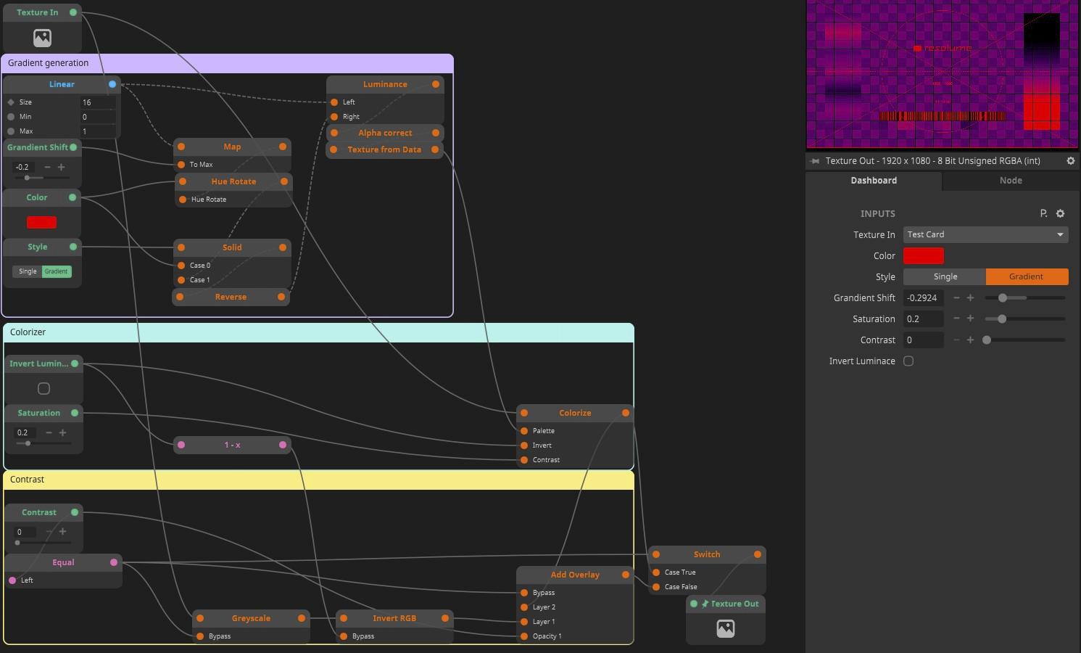Click the Size keyframe diamond on Linear node
This screenshot has width=1081, height=653.
(11, 102)
